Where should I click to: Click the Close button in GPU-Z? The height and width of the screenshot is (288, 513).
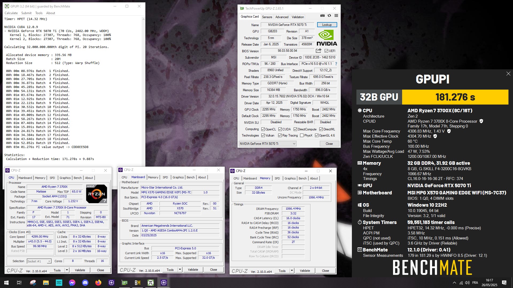pyautogui.click(x=329, y=144)
